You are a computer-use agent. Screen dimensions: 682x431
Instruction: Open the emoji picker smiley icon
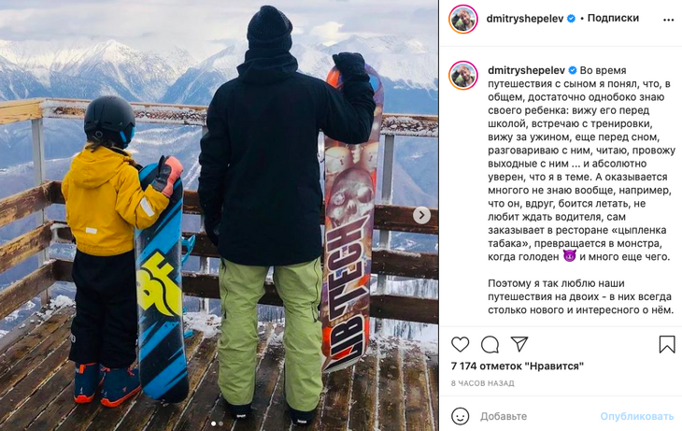click(x=461, y=416)
